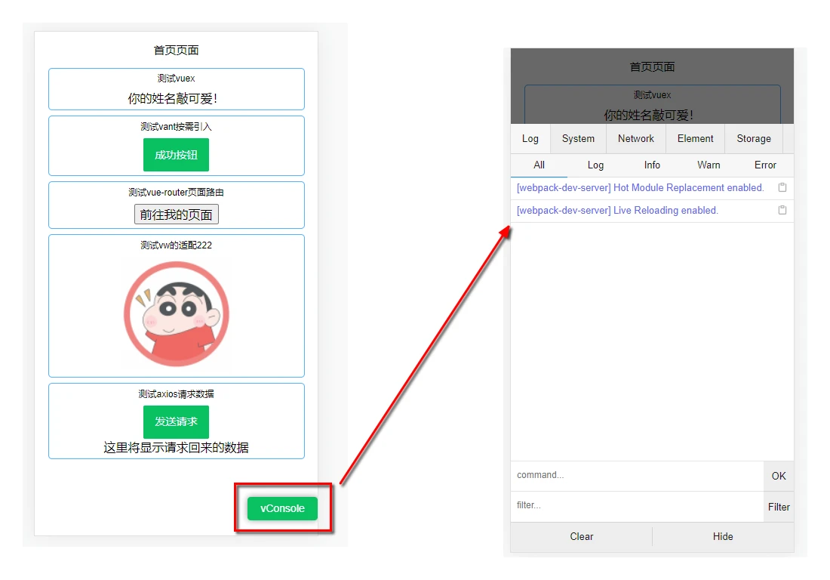Clear the vConsole log output
Viewport: 830px width, 580px height.
tap(582, 536)
